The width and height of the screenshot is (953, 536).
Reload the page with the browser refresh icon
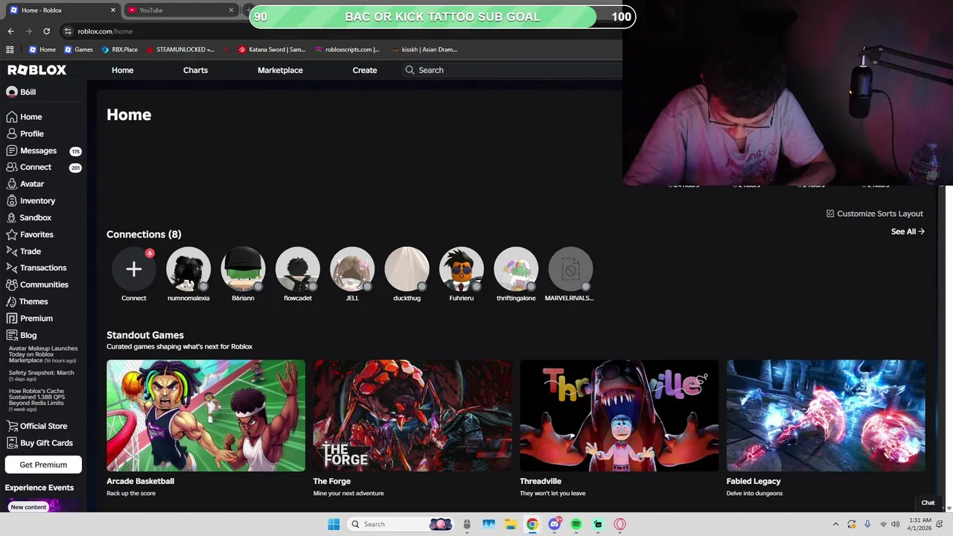pyautogui.click(x=46, y=31)
